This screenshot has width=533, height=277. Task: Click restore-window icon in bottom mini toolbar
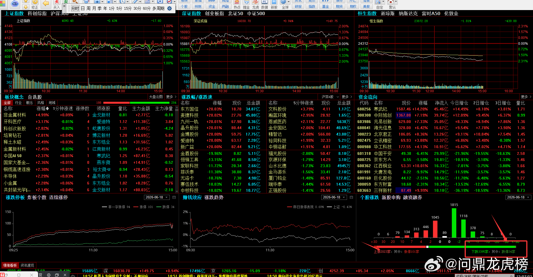[57, 275]
